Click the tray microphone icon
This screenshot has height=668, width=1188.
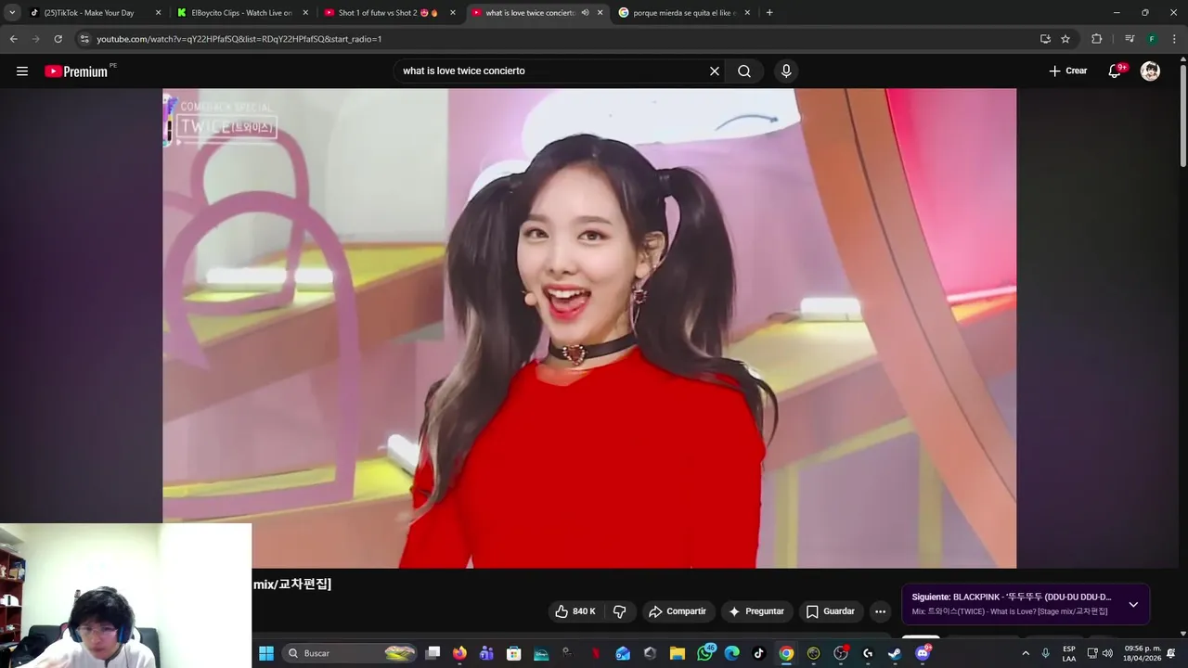pyautogui.click(x=1046, y=653)
